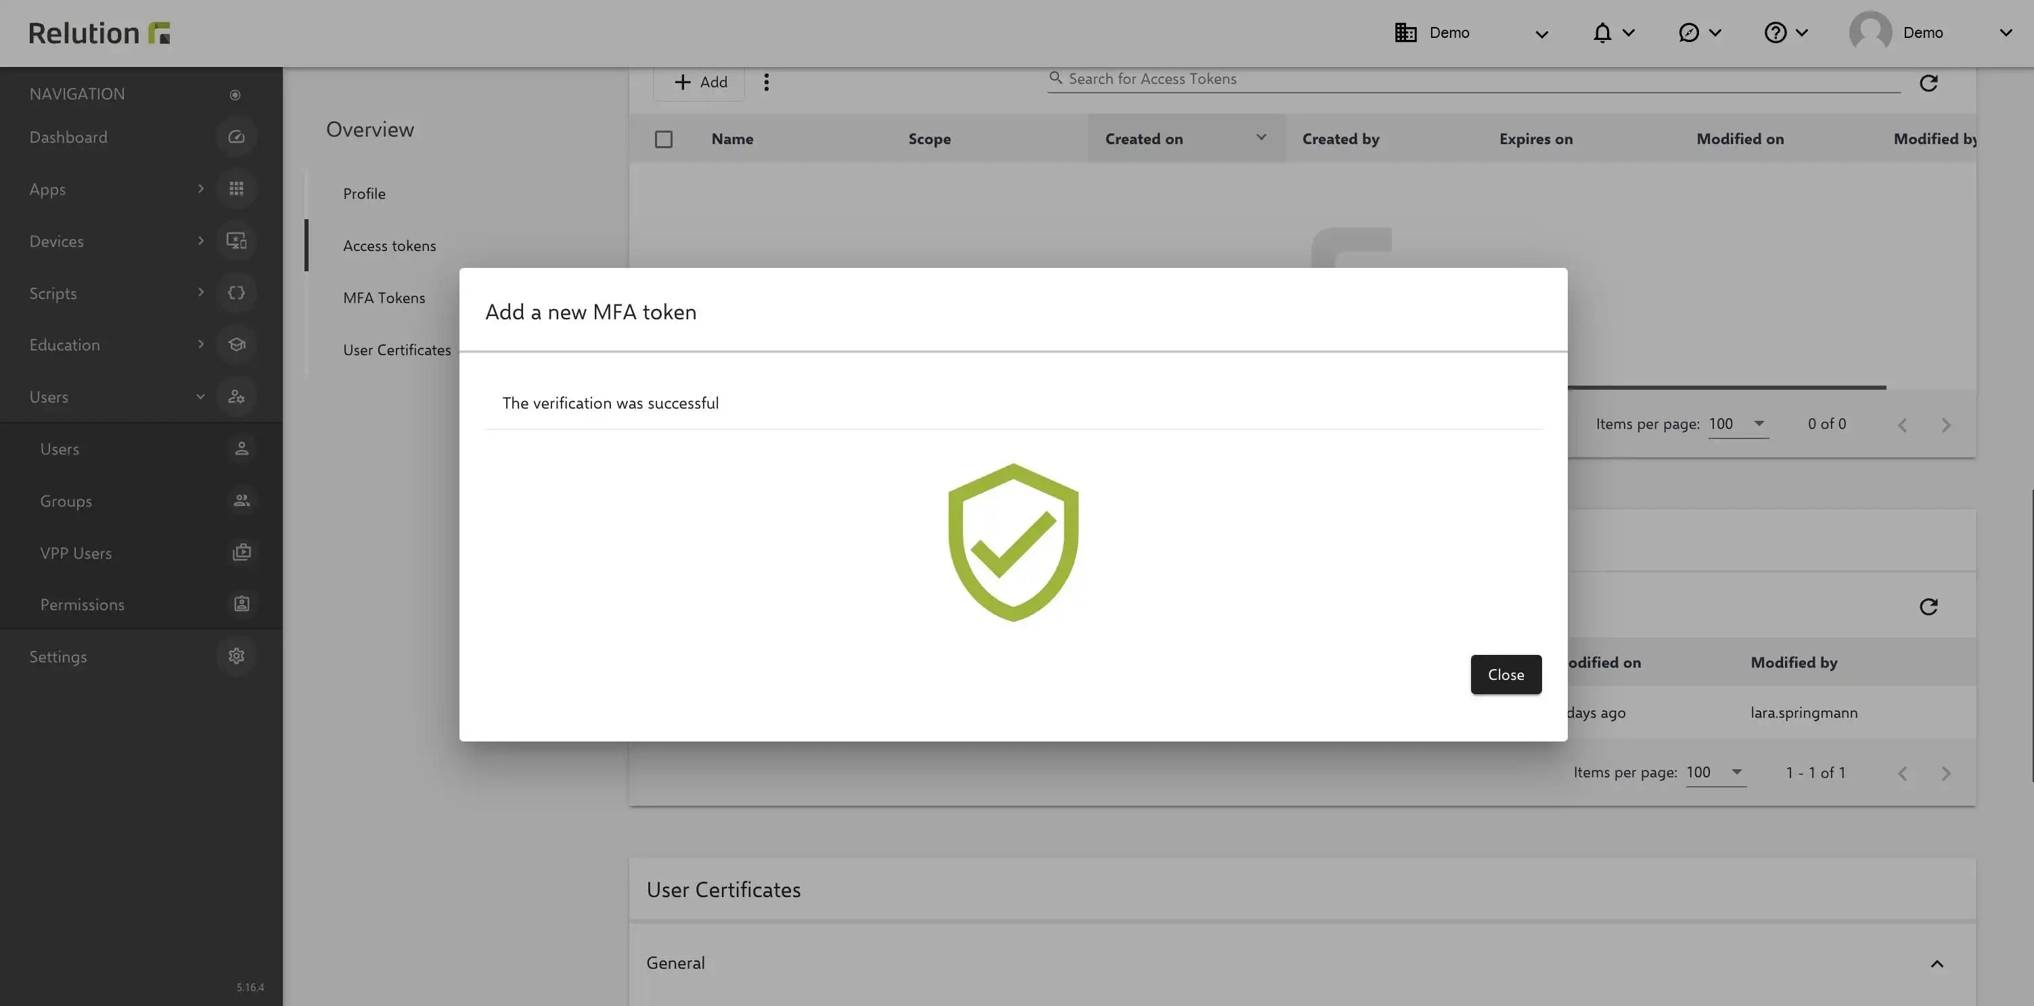The height and width of the screenshot is (1006, 2034).
Task: Click the Scripts braces icon
Action: 236,293
